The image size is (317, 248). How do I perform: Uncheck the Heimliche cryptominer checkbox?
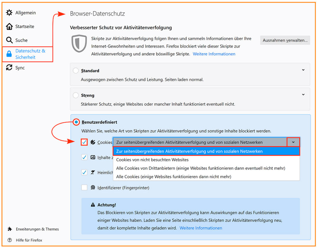84,172
